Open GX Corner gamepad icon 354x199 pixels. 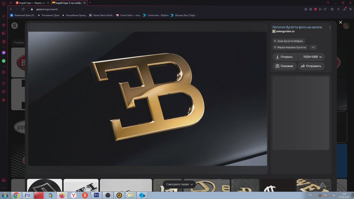coord(11,3)
